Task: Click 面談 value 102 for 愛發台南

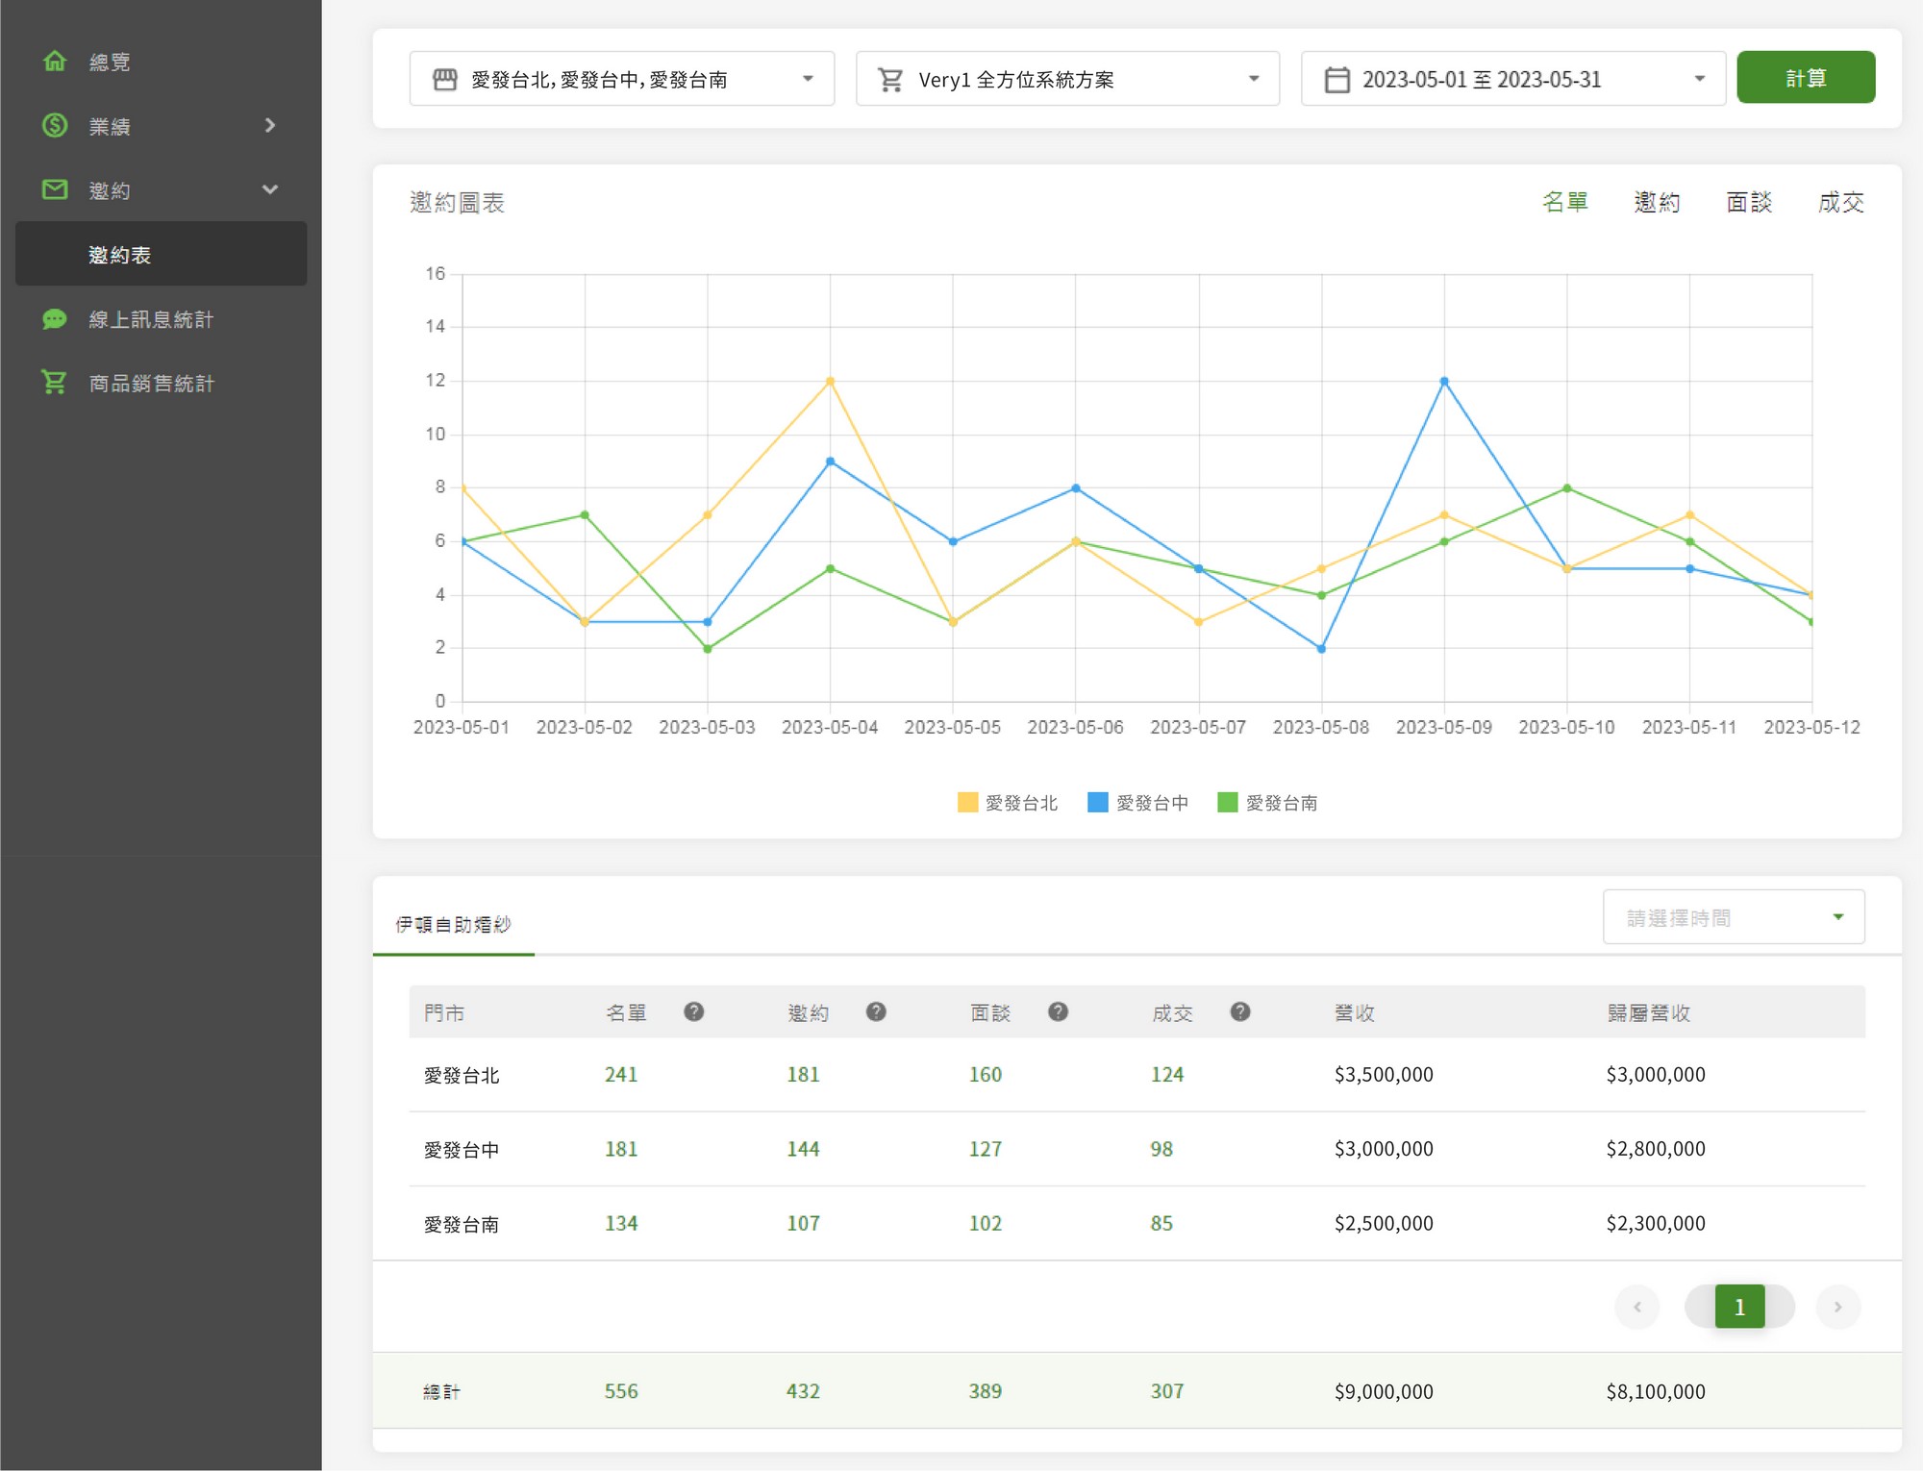Action: click(x=986, y=1223)
